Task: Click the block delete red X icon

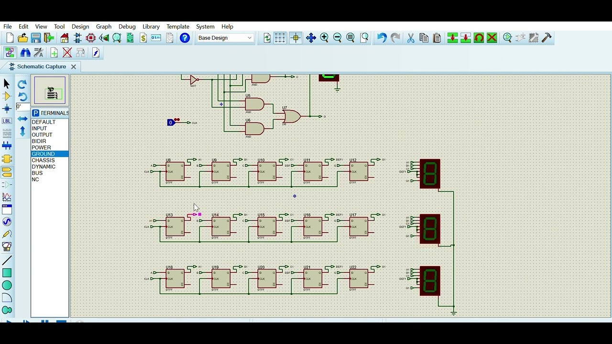Action: coord(492,38)
